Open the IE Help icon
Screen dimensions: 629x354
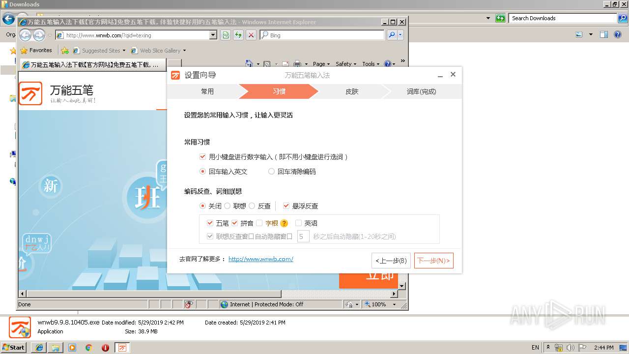coord(388,64)
